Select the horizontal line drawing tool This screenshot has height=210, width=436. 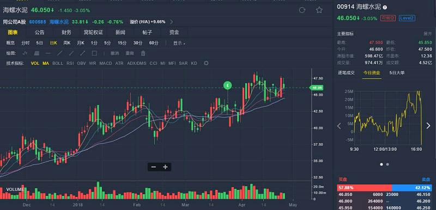(x=48, y=53)
